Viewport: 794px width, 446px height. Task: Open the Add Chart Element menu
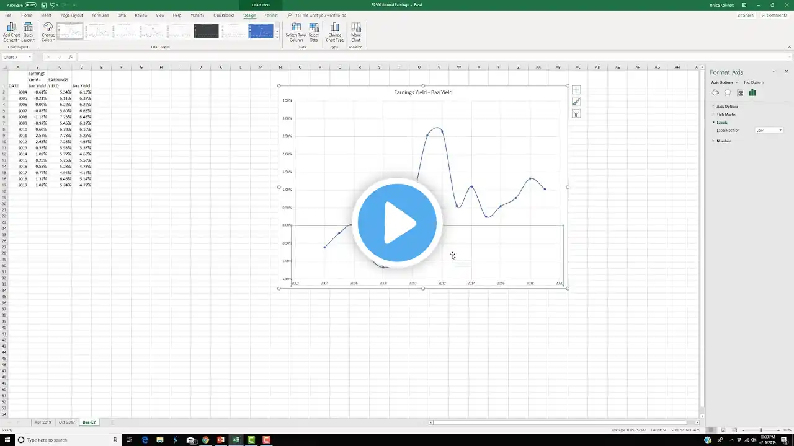[x=11, y=32]
